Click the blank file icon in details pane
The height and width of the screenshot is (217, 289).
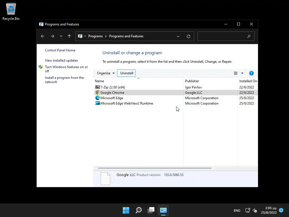point(106,179)
